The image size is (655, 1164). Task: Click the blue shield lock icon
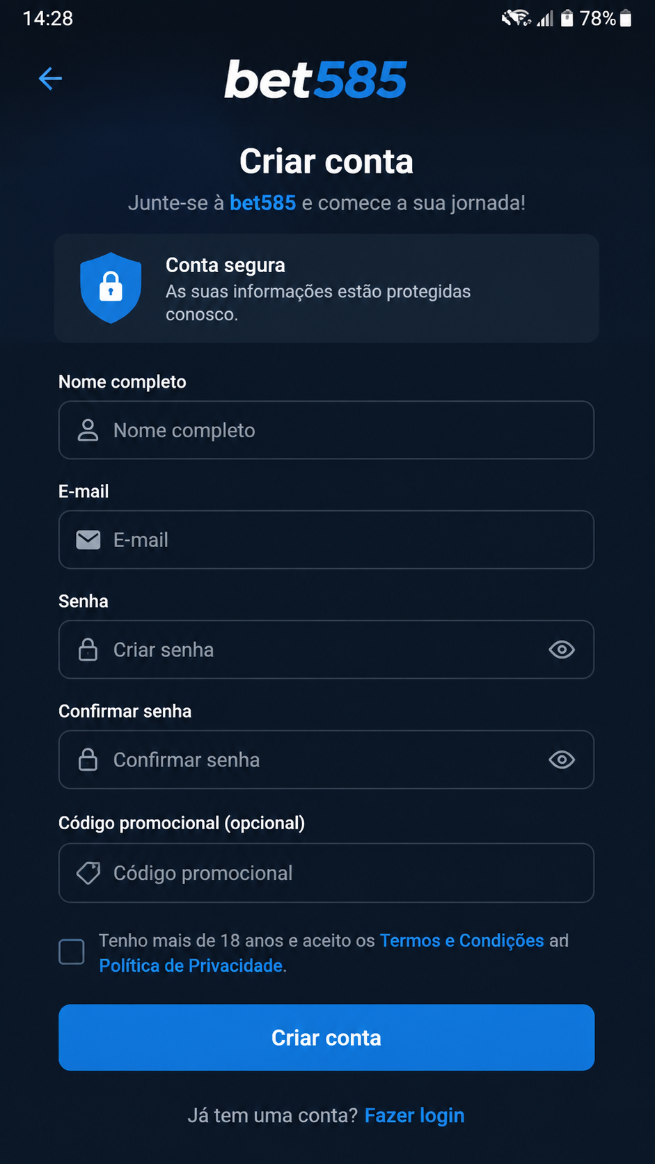pyautogui.click(x=111, y=288)
